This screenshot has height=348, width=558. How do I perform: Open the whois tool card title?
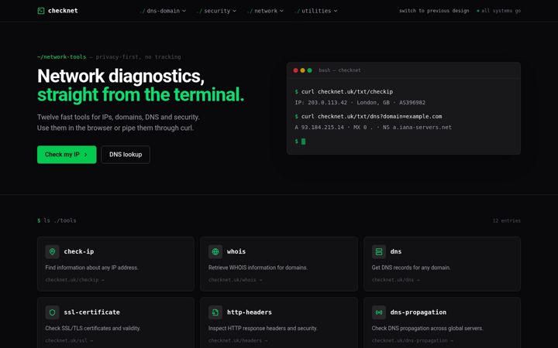click(236, 251)
